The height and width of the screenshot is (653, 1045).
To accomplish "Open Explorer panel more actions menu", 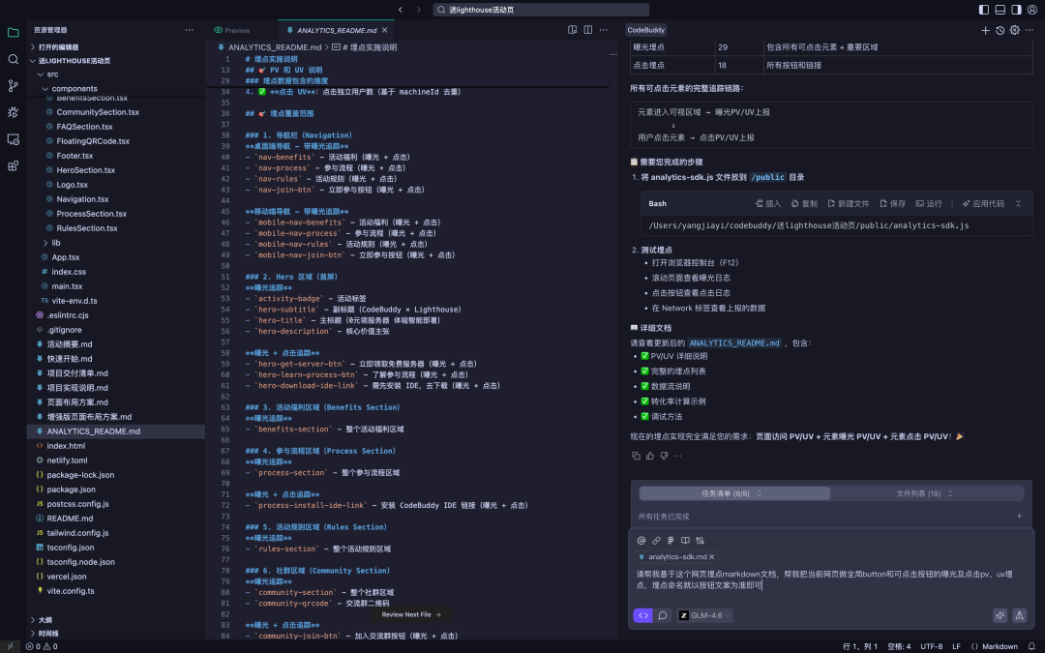I will coord(190,30).
